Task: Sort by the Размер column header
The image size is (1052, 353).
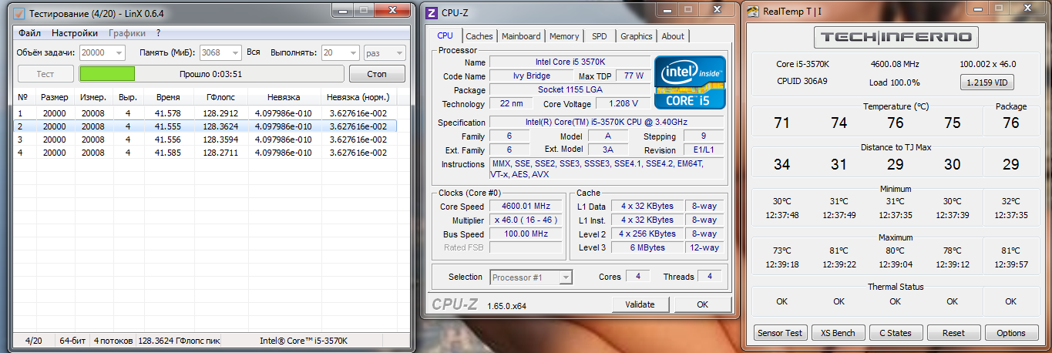Action: tap(55, 98)
